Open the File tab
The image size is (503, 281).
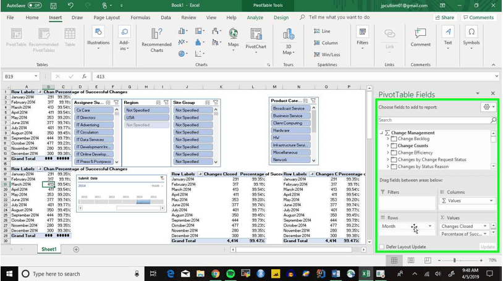(x=11, y=18)
